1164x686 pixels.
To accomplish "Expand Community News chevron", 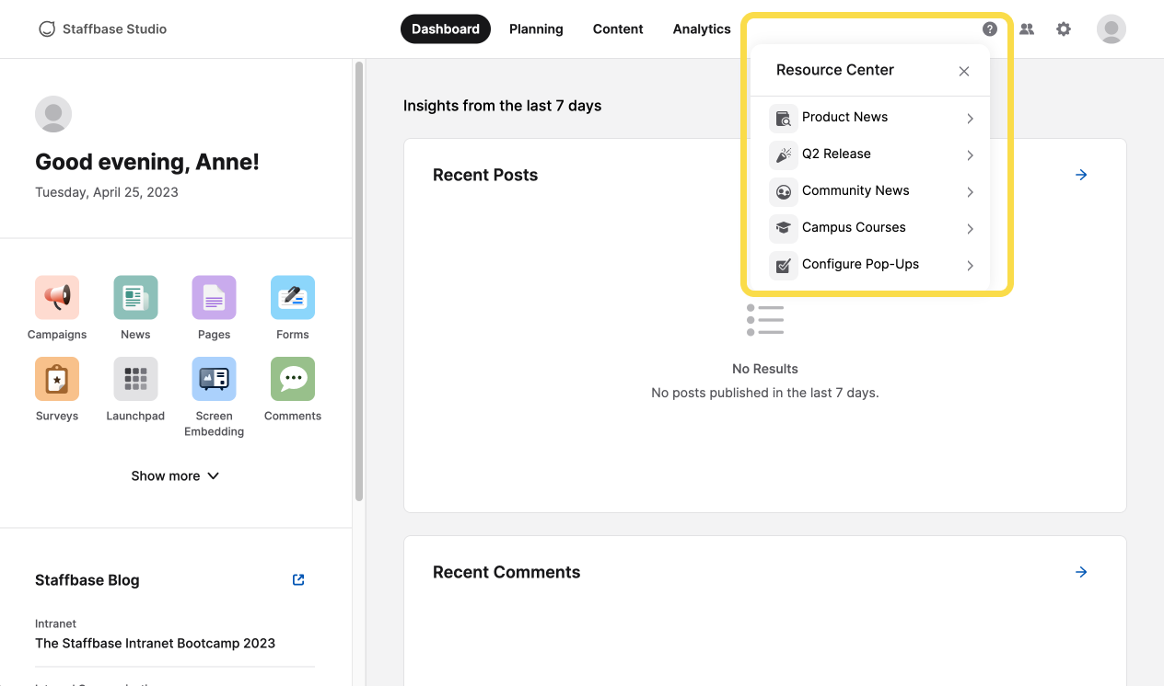I will 970,192.
